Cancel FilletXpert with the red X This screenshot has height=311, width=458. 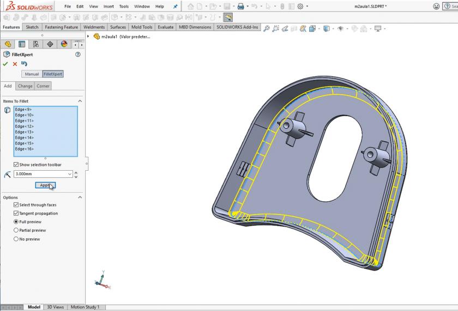15,64
